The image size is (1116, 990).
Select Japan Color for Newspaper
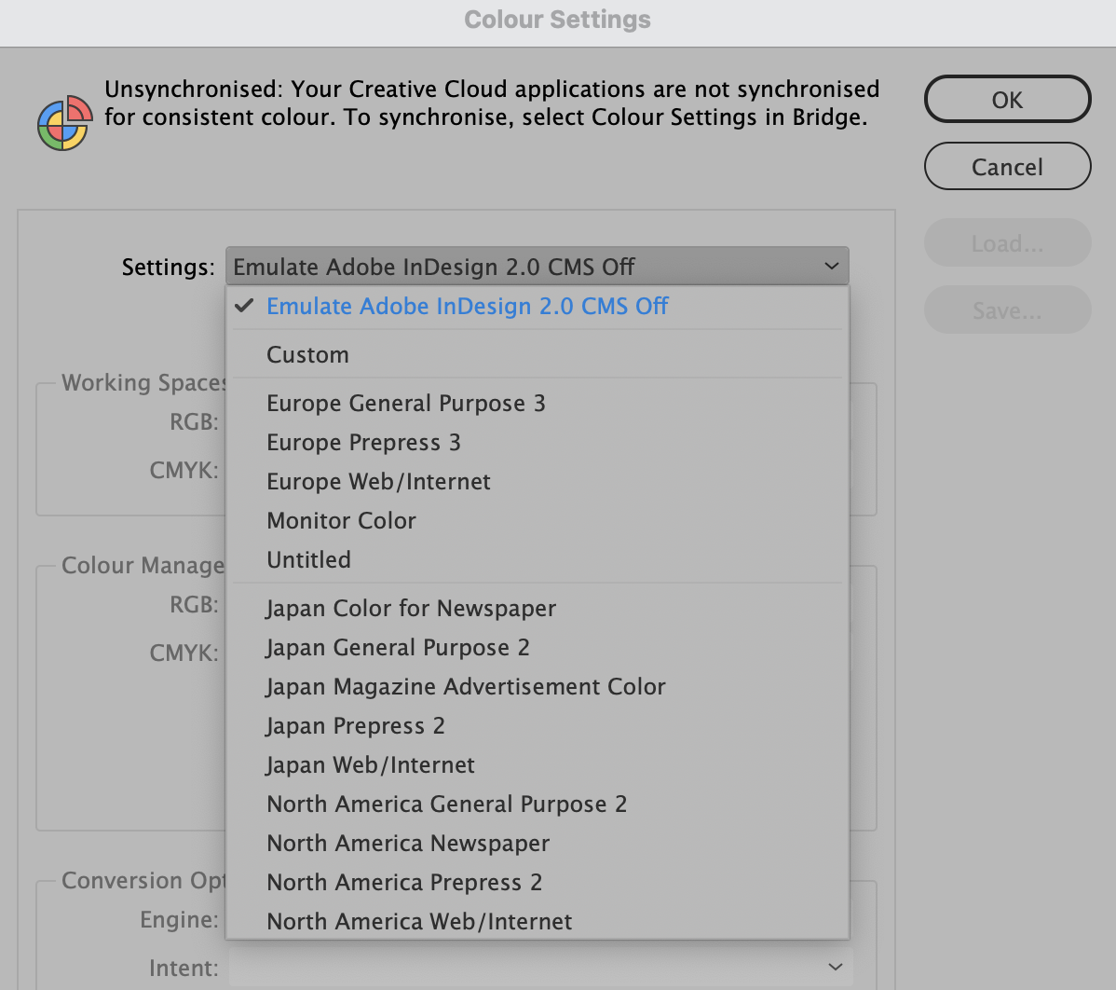410,609
